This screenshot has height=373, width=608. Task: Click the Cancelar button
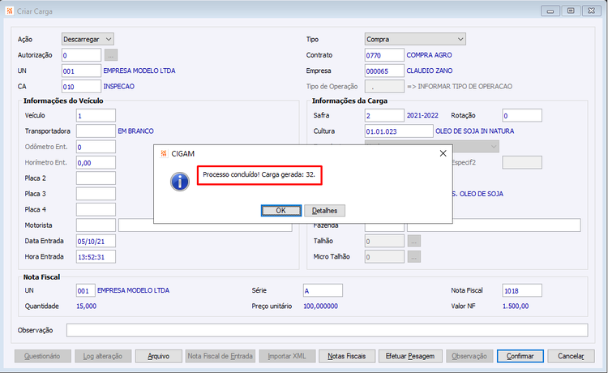[571, 356]
